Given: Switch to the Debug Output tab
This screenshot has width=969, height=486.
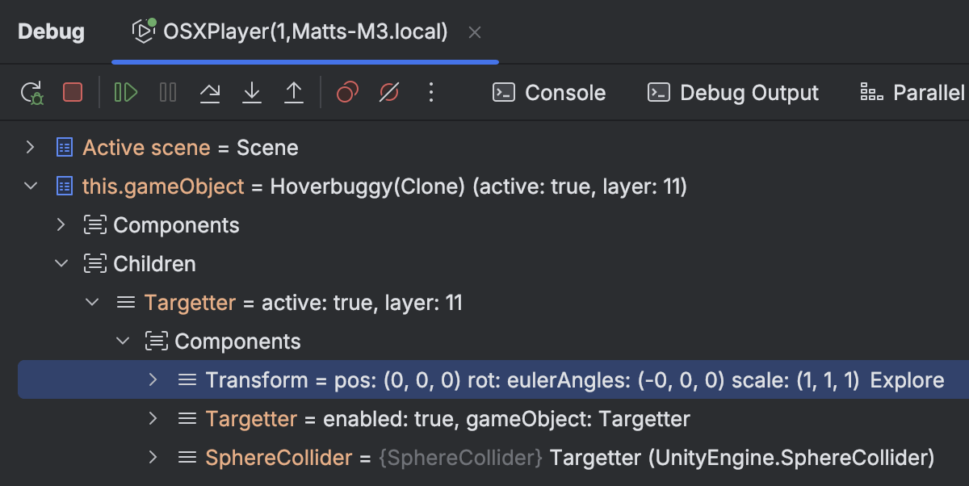Looking at the screenshot, I should point(733,93).
